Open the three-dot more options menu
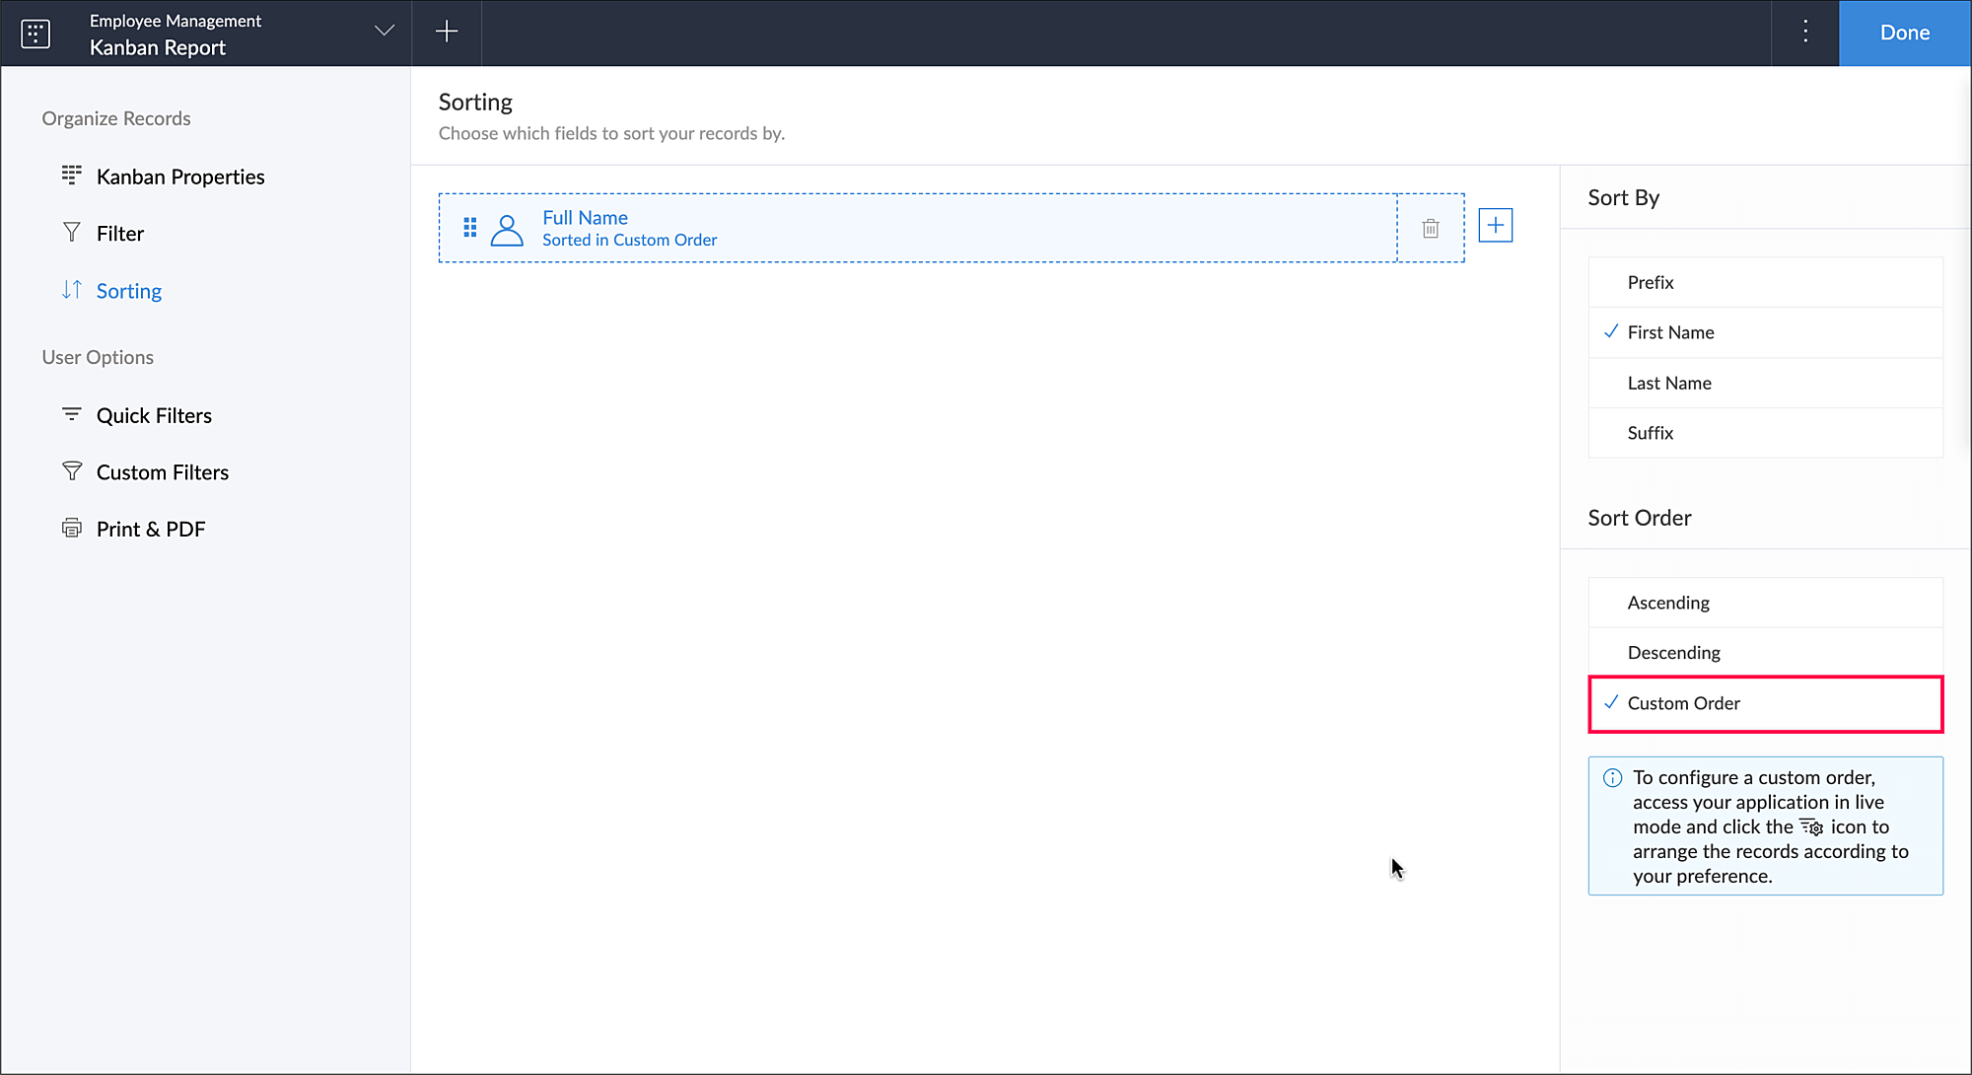The height and width of the screenshot is (1075, 1972). [1805, 32]
